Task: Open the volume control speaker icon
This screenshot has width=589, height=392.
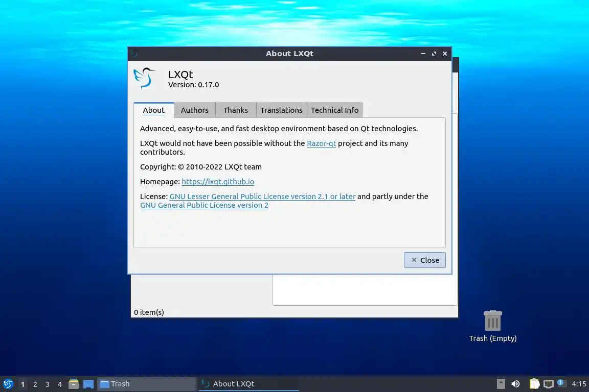Action: 516,384
